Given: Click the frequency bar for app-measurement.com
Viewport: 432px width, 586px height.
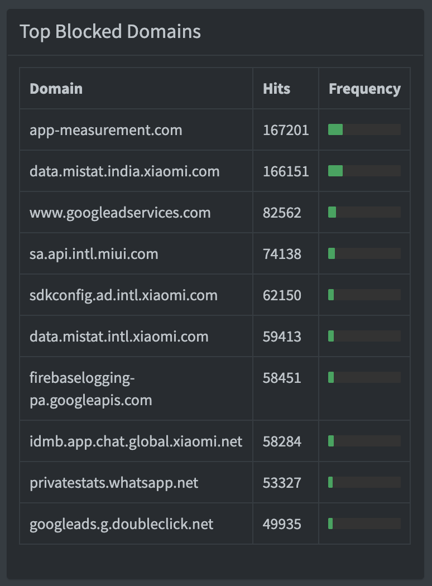Looking at the screenshot, I should coord(364,130).
